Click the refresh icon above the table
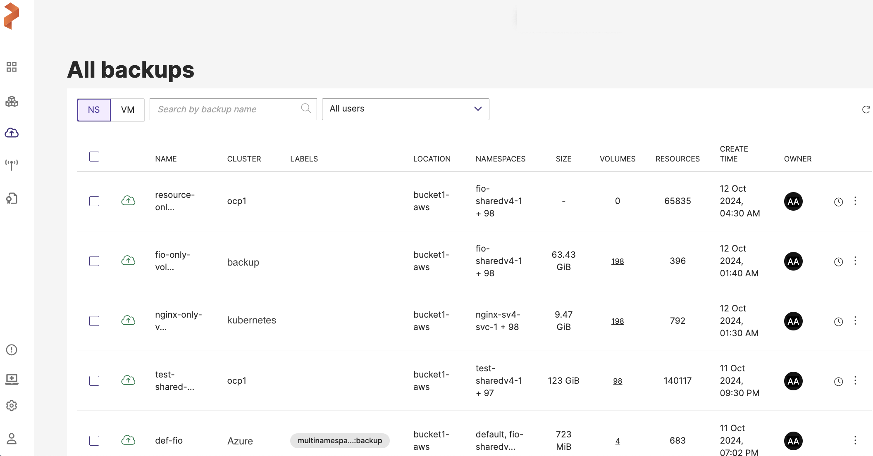 (866, 109)
